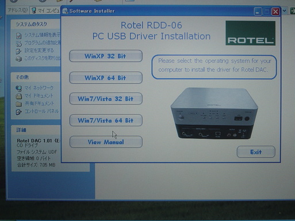Screen dimensions: 295x221
Task: Click the add/remove programs icon in Explorer
Action: (x=19, y=44)
